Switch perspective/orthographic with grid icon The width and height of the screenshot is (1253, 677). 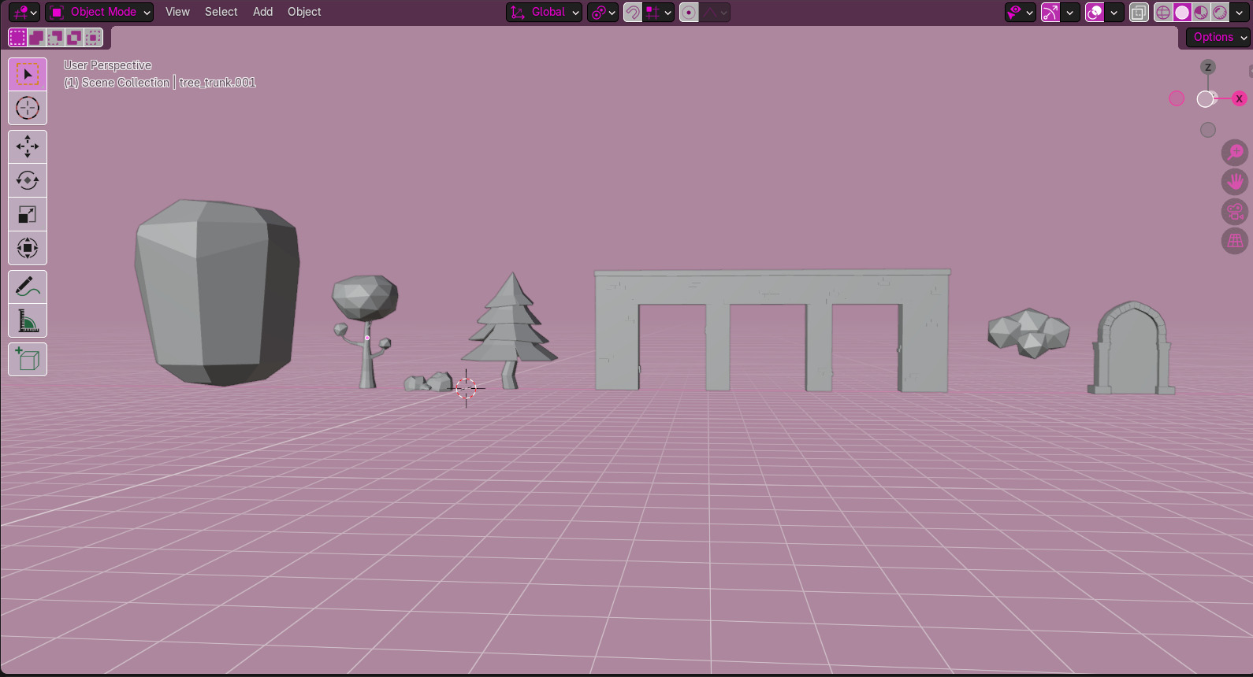[x=1235, y=241]
